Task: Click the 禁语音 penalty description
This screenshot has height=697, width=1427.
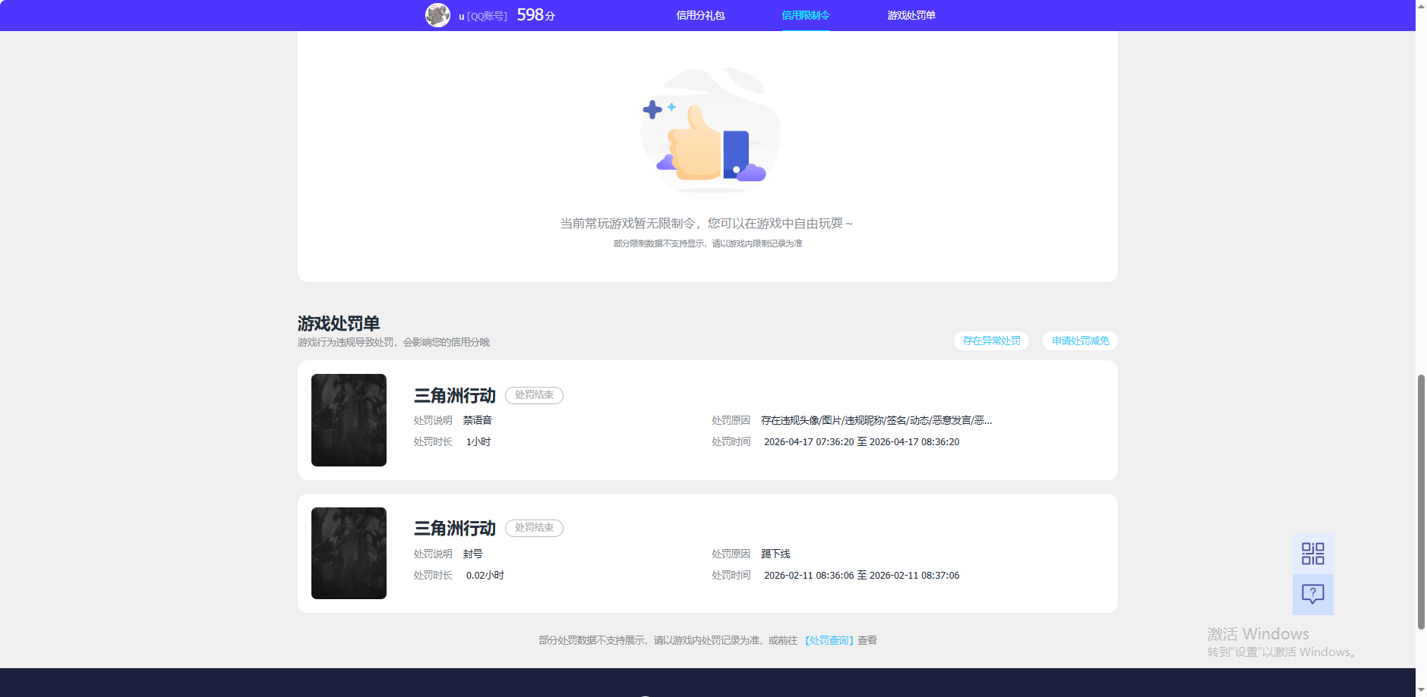Action: pyautogui.click(x=478, y=420)
